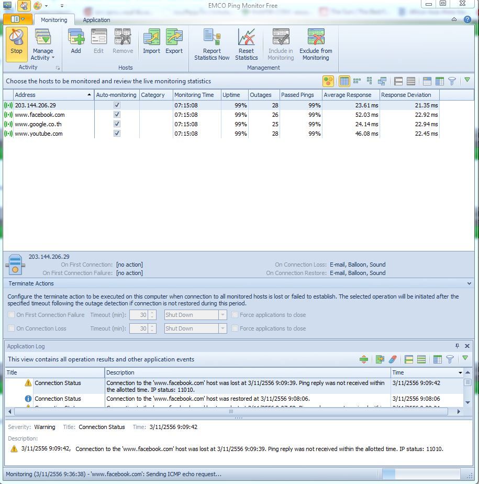
Task: Switch to the Application ribbon tab
Action: (96, 20)
